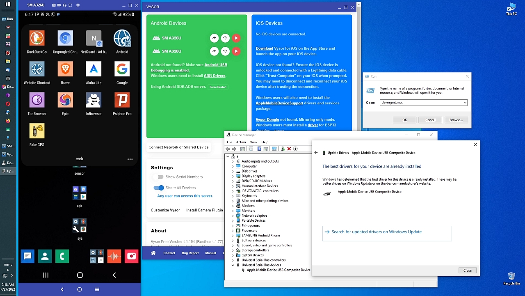Open the ADB Drivers link

(x=215, y=76)
